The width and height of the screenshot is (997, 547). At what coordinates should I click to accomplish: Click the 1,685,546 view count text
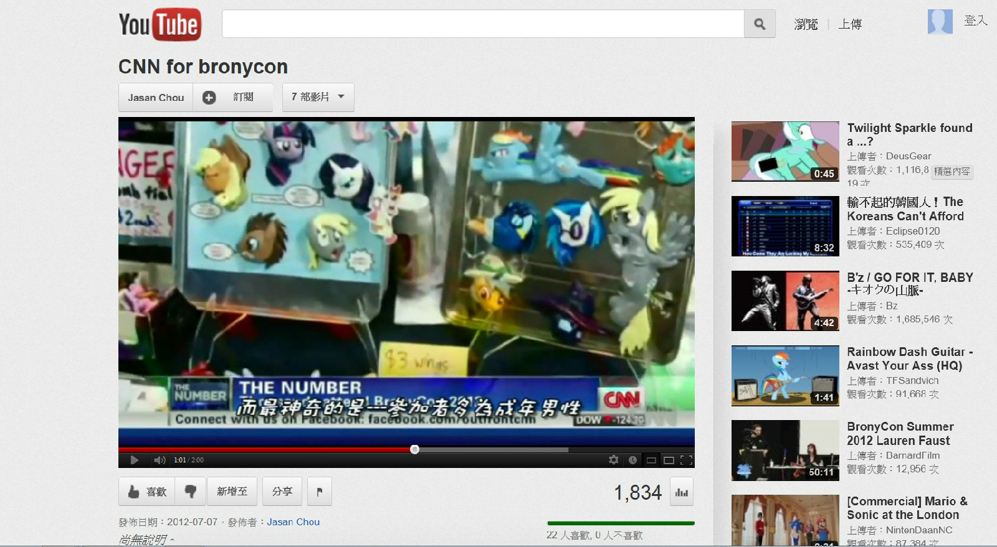(x=900, y=320)
